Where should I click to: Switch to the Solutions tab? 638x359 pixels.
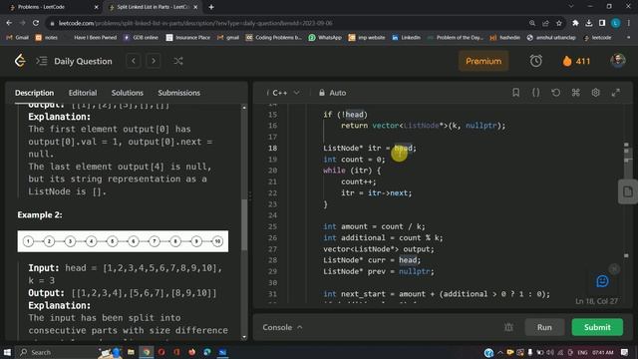tap(128, 93)
